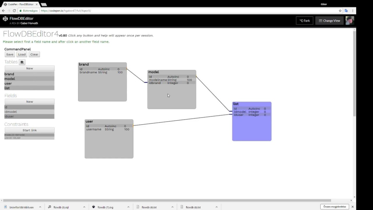The width and height of the screenshot is (373, 210).
Task: Click the CodePen logo in the header
Action: pos(5,19)
